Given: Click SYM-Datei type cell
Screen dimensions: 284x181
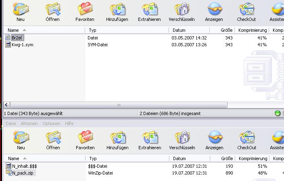Looking at the screenshot, I should pos(98,45).
